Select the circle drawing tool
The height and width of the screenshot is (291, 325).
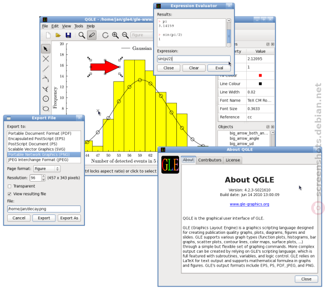click(x=45, y=99)
